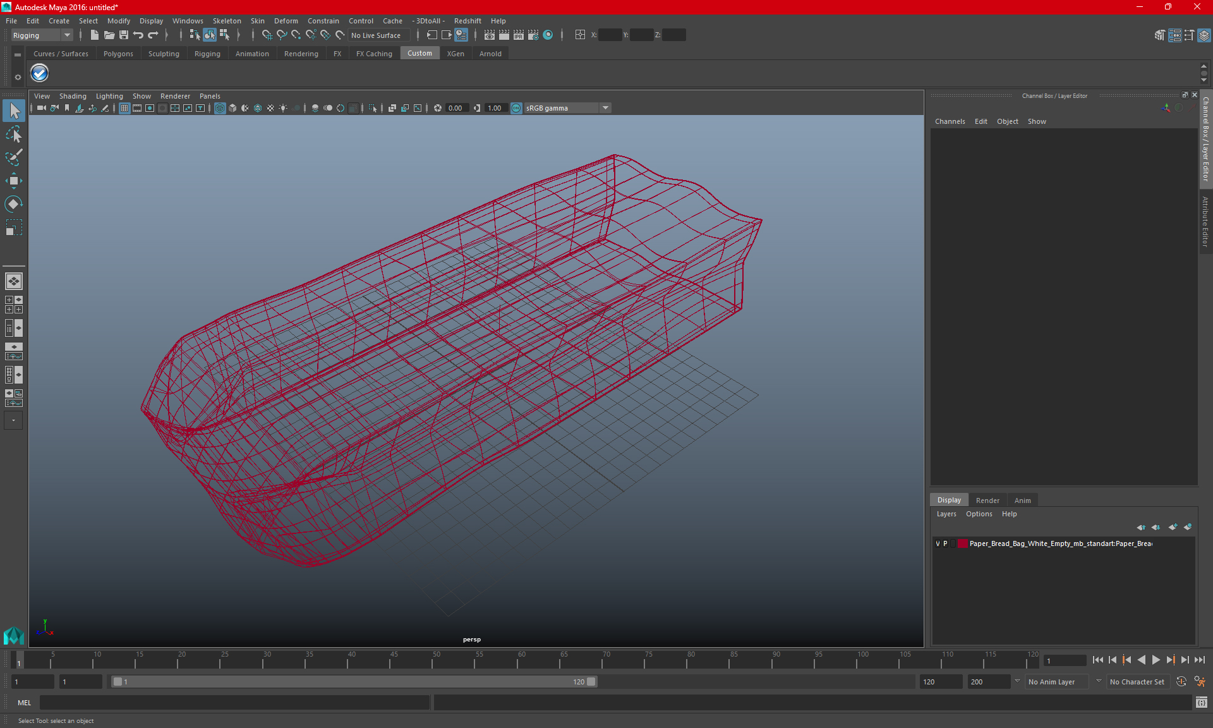Open the No Character Set dropdown
1213x728 pixels.
click(1138, 682)
